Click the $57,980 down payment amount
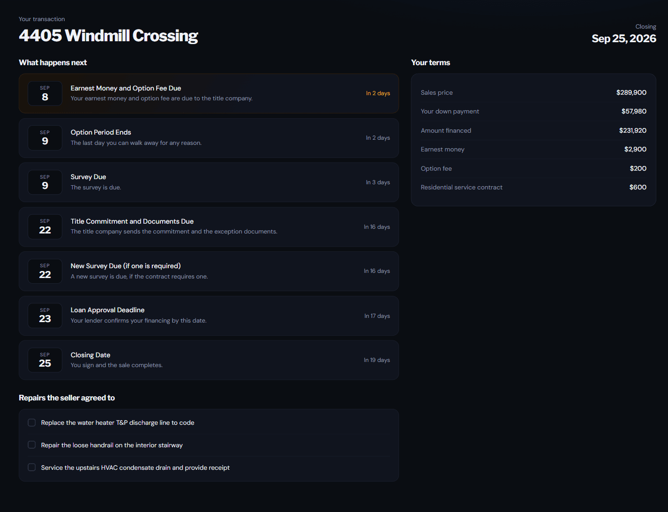Viewport: 668px width, 512px height. [634, 111]
